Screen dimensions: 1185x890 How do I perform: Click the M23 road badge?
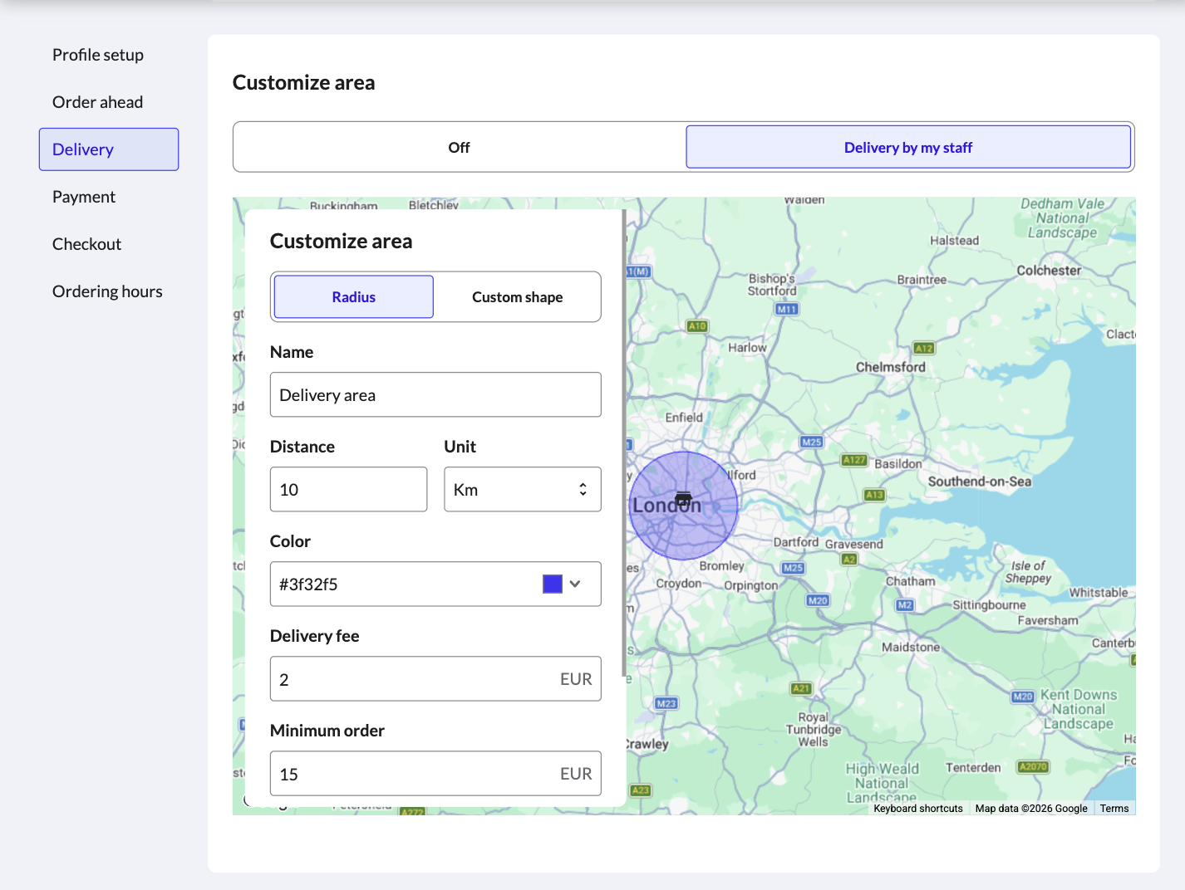[x=666, y=703]
